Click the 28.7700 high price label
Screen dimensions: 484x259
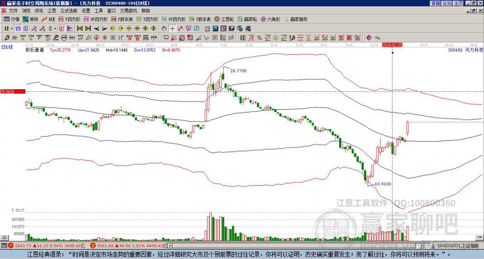coord(239,71)
